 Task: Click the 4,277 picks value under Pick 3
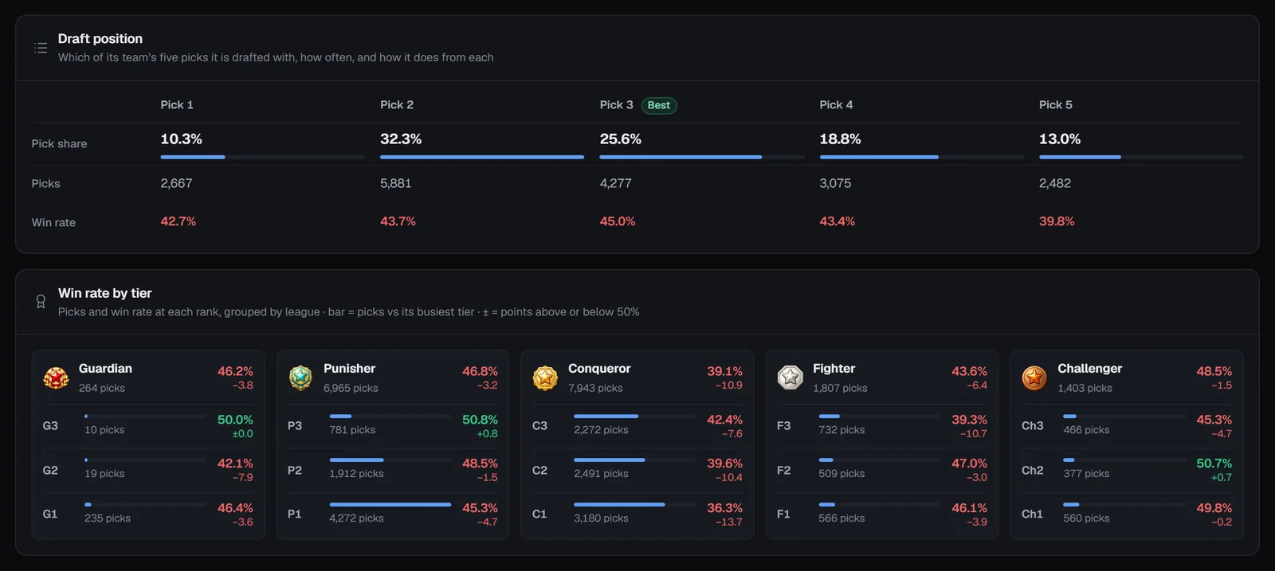tap(616, 183)
